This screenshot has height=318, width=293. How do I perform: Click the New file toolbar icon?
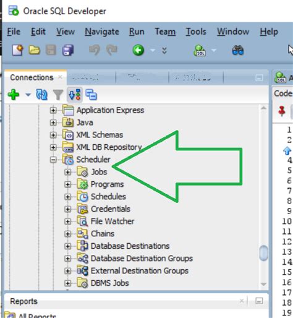click(x=18, y=50)
